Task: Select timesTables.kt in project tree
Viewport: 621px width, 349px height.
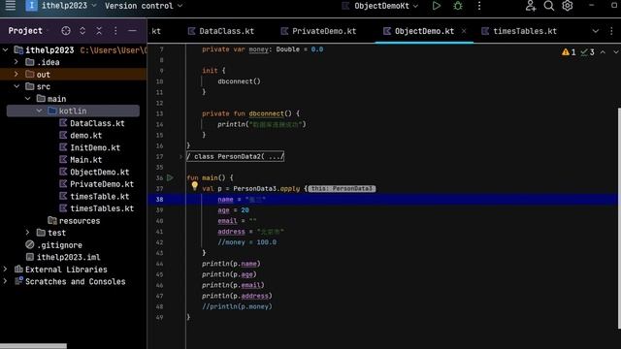Action: pos(96,208)
